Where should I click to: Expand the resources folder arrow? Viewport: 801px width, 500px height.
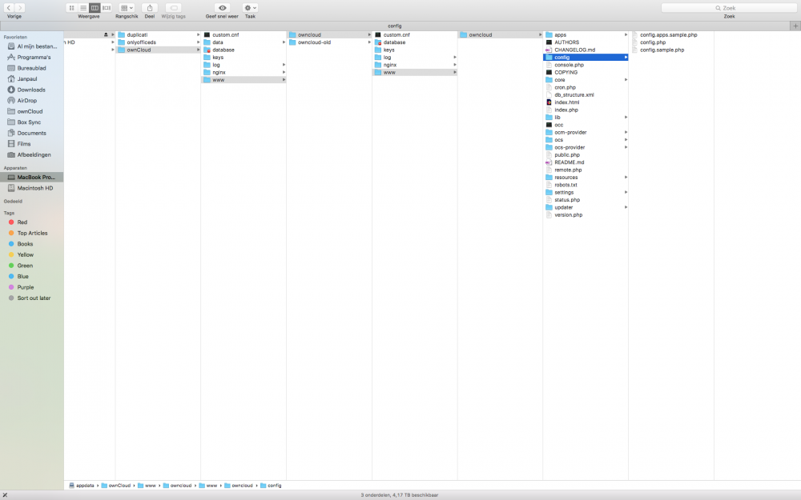coord(626,177)
